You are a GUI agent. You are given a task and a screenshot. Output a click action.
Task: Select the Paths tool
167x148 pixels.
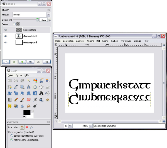[x=10, y=87]
